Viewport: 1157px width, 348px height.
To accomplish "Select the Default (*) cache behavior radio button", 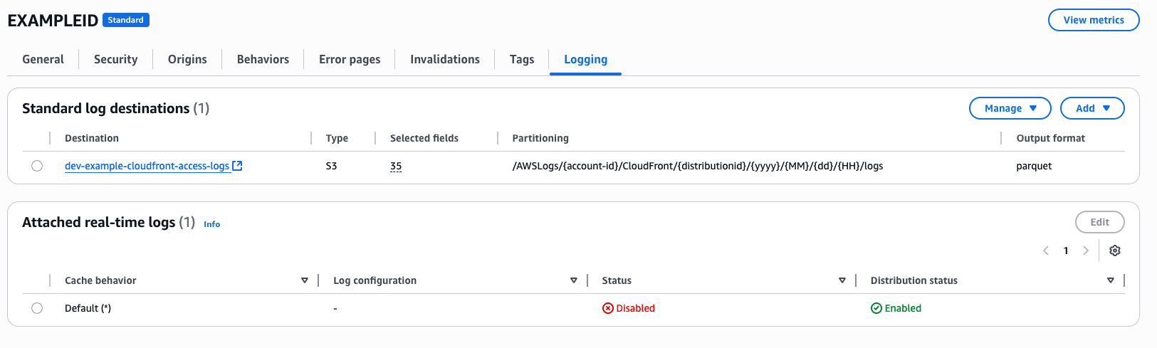I will pyautogui.click(x=37, y=308).
